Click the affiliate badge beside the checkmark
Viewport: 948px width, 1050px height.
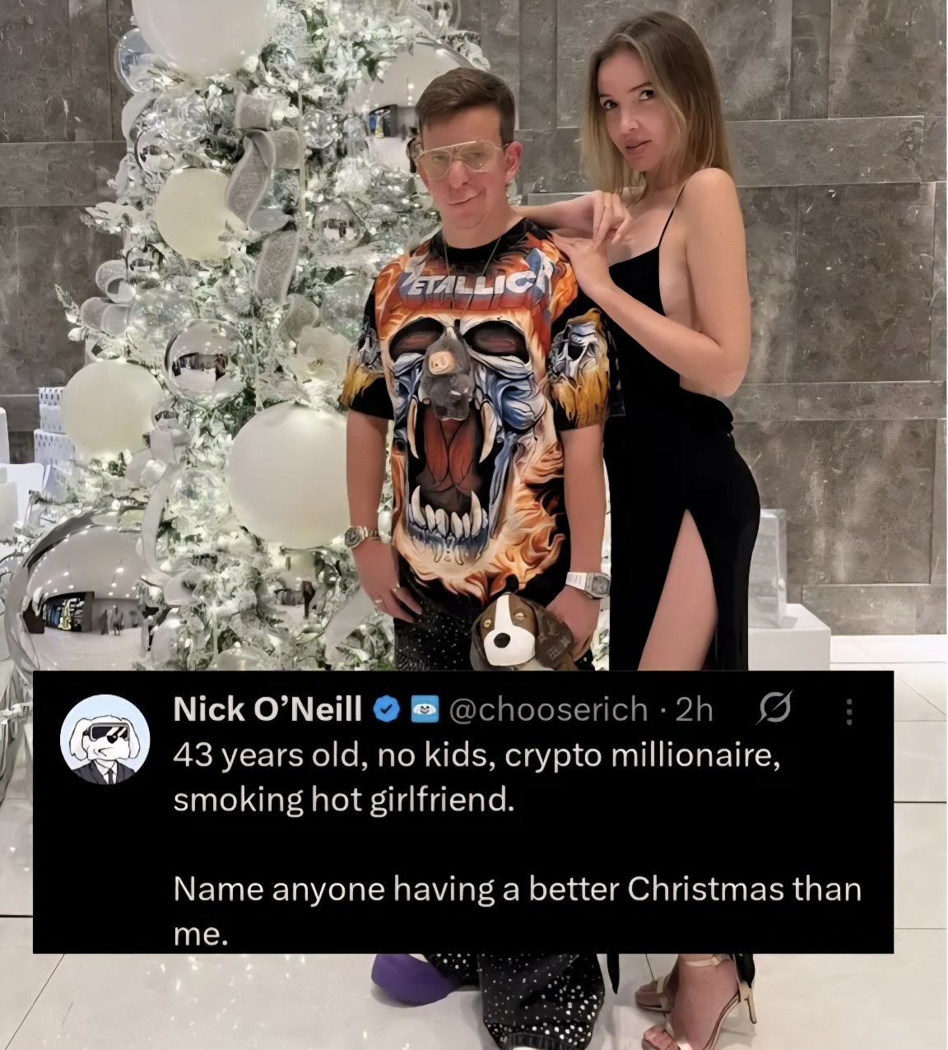(424, 709)
